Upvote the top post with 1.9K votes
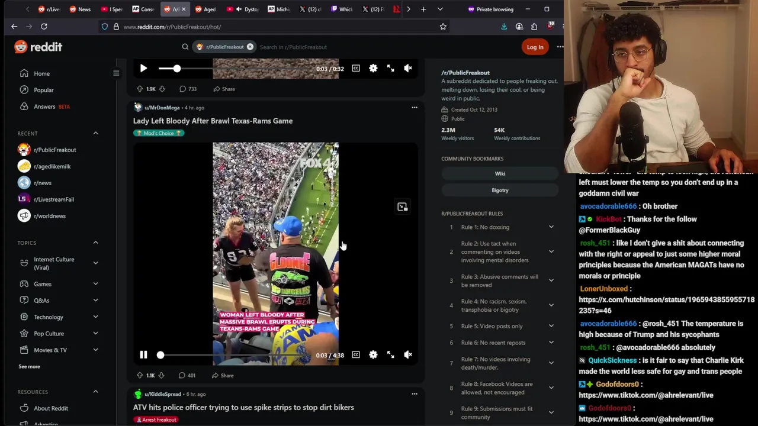Viewport: 758px width, 426px height. click(x=140, y=89)
